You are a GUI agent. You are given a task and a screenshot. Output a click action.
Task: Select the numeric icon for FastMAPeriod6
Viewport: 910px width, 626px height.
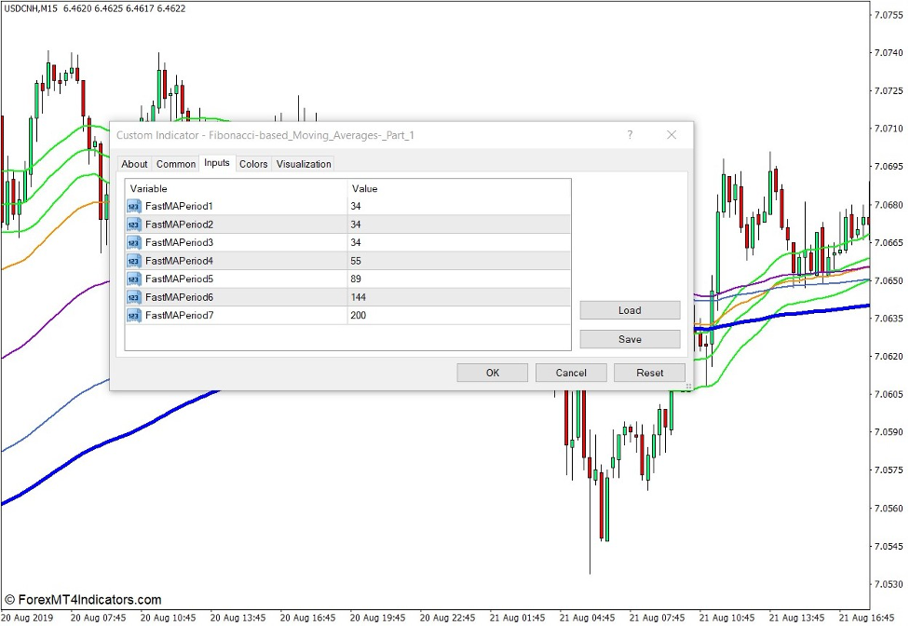point(132,296)
